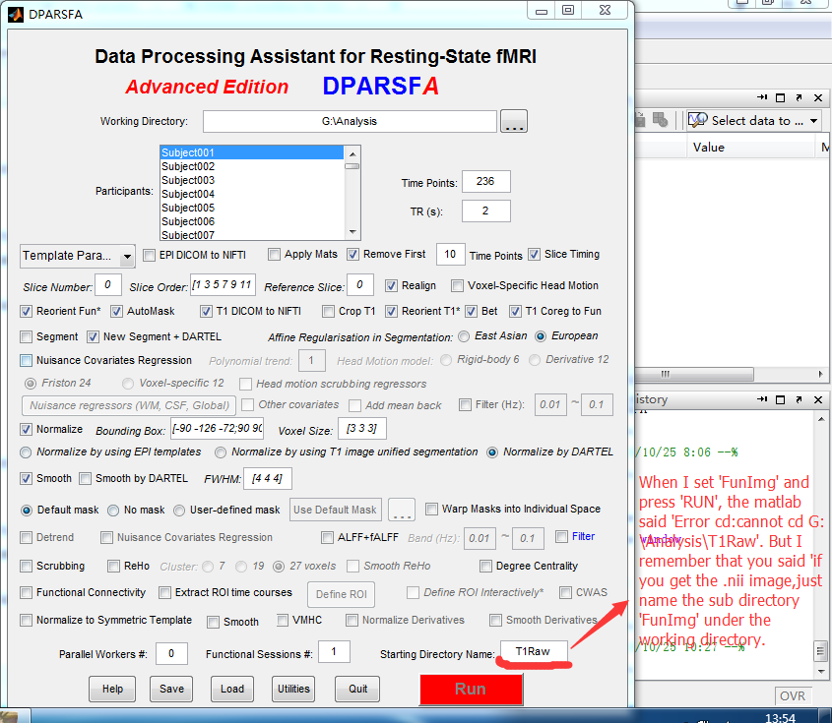Screen dimensions: 832x723
Task: Select Normalize by using EPI templates
Action: point(26,452)
